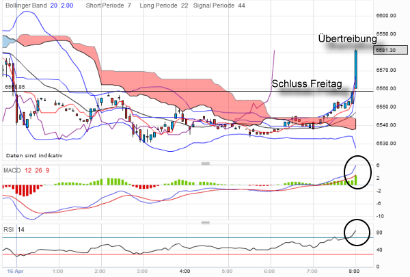Click the 8:00 time axis label

[354, 271]
